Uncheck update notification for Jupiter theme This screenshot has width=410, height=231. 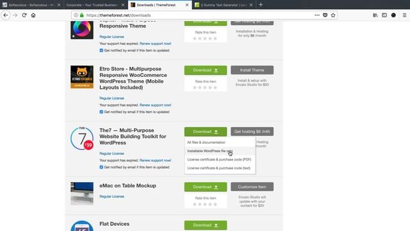click(101, 50)
